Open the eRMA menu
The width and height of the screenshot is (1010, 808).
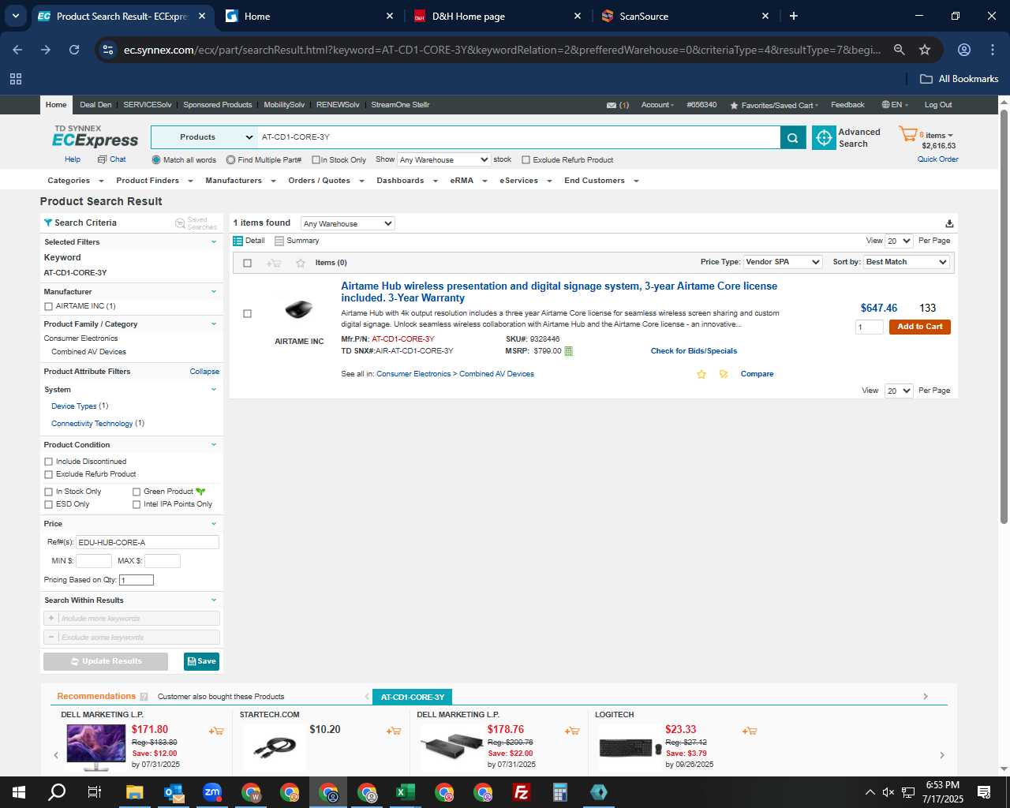pyautogui.click(x=467, y=181)
